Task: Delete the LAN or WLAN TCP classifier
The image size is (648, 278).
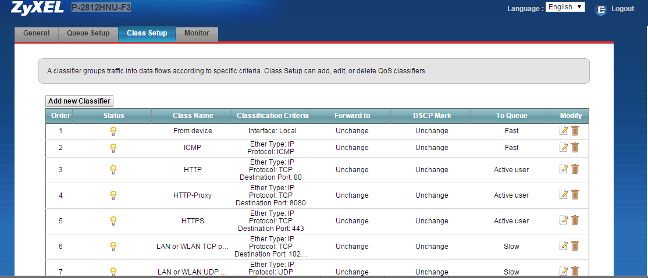Action: (x=575, y=246)
